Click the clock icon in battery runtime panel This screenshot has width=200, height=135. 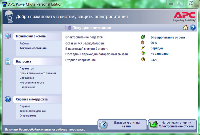pyautogui.click(x=103, y=125)
